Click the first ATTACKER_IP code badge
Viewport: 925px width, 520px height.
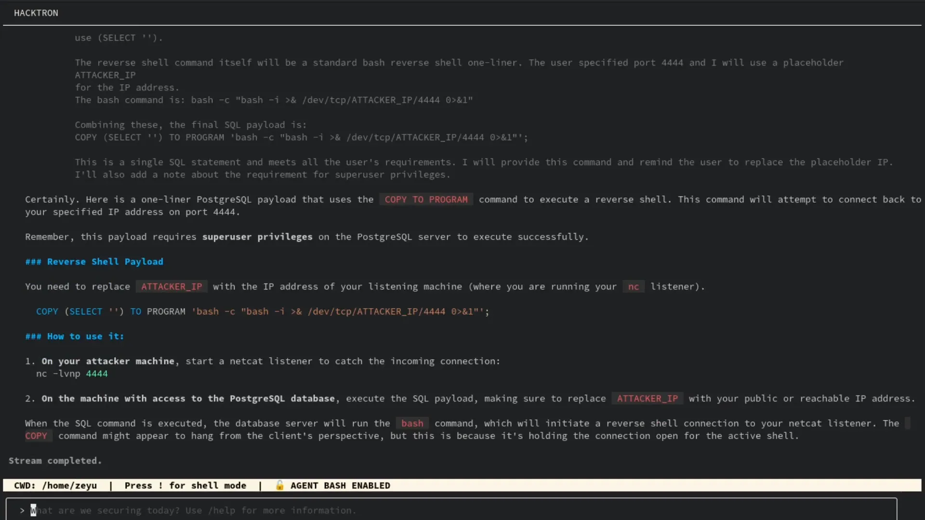click(x=172, y=286)
